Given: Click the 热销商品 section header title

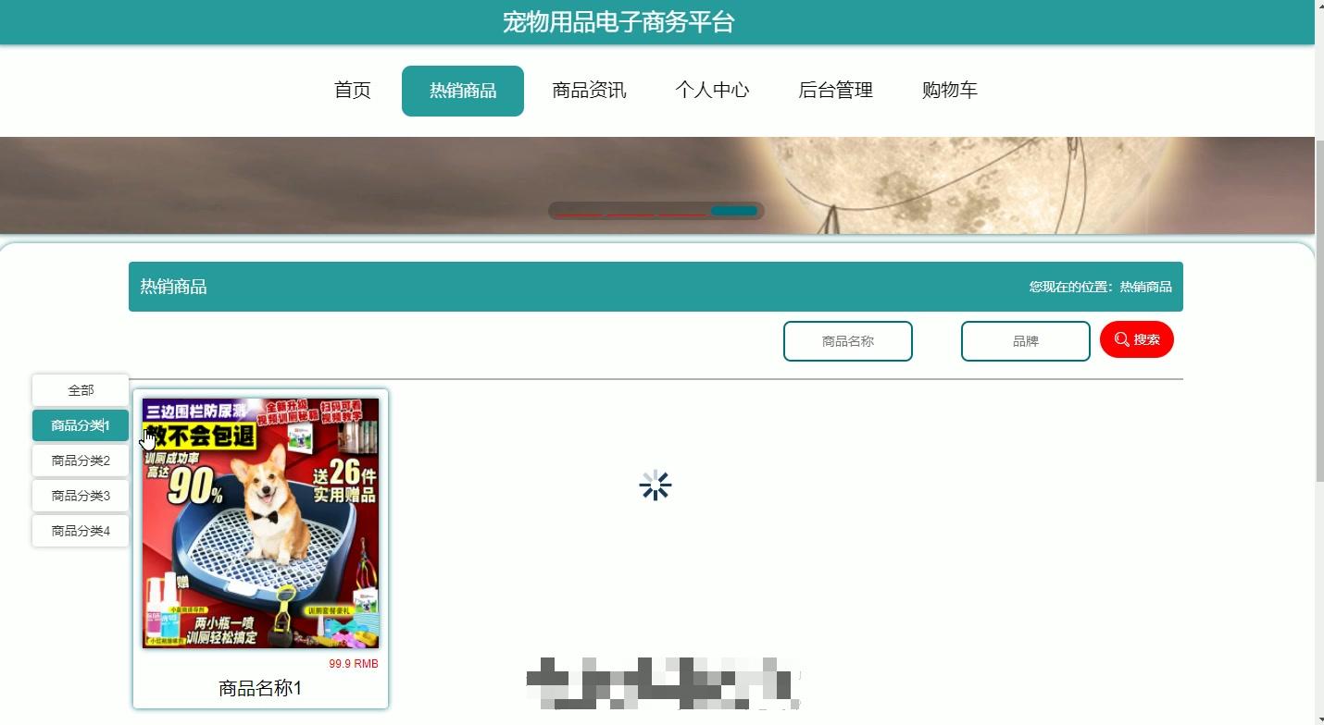Looking at the screenshot, I should coord(173,287).
